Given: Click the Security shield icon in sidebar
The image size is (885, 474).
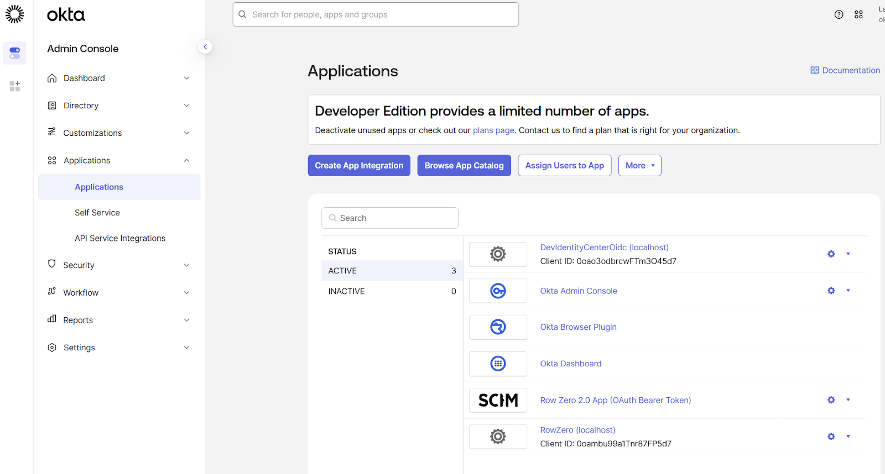Looking at the screenshot, I should [x=52, y=264].
